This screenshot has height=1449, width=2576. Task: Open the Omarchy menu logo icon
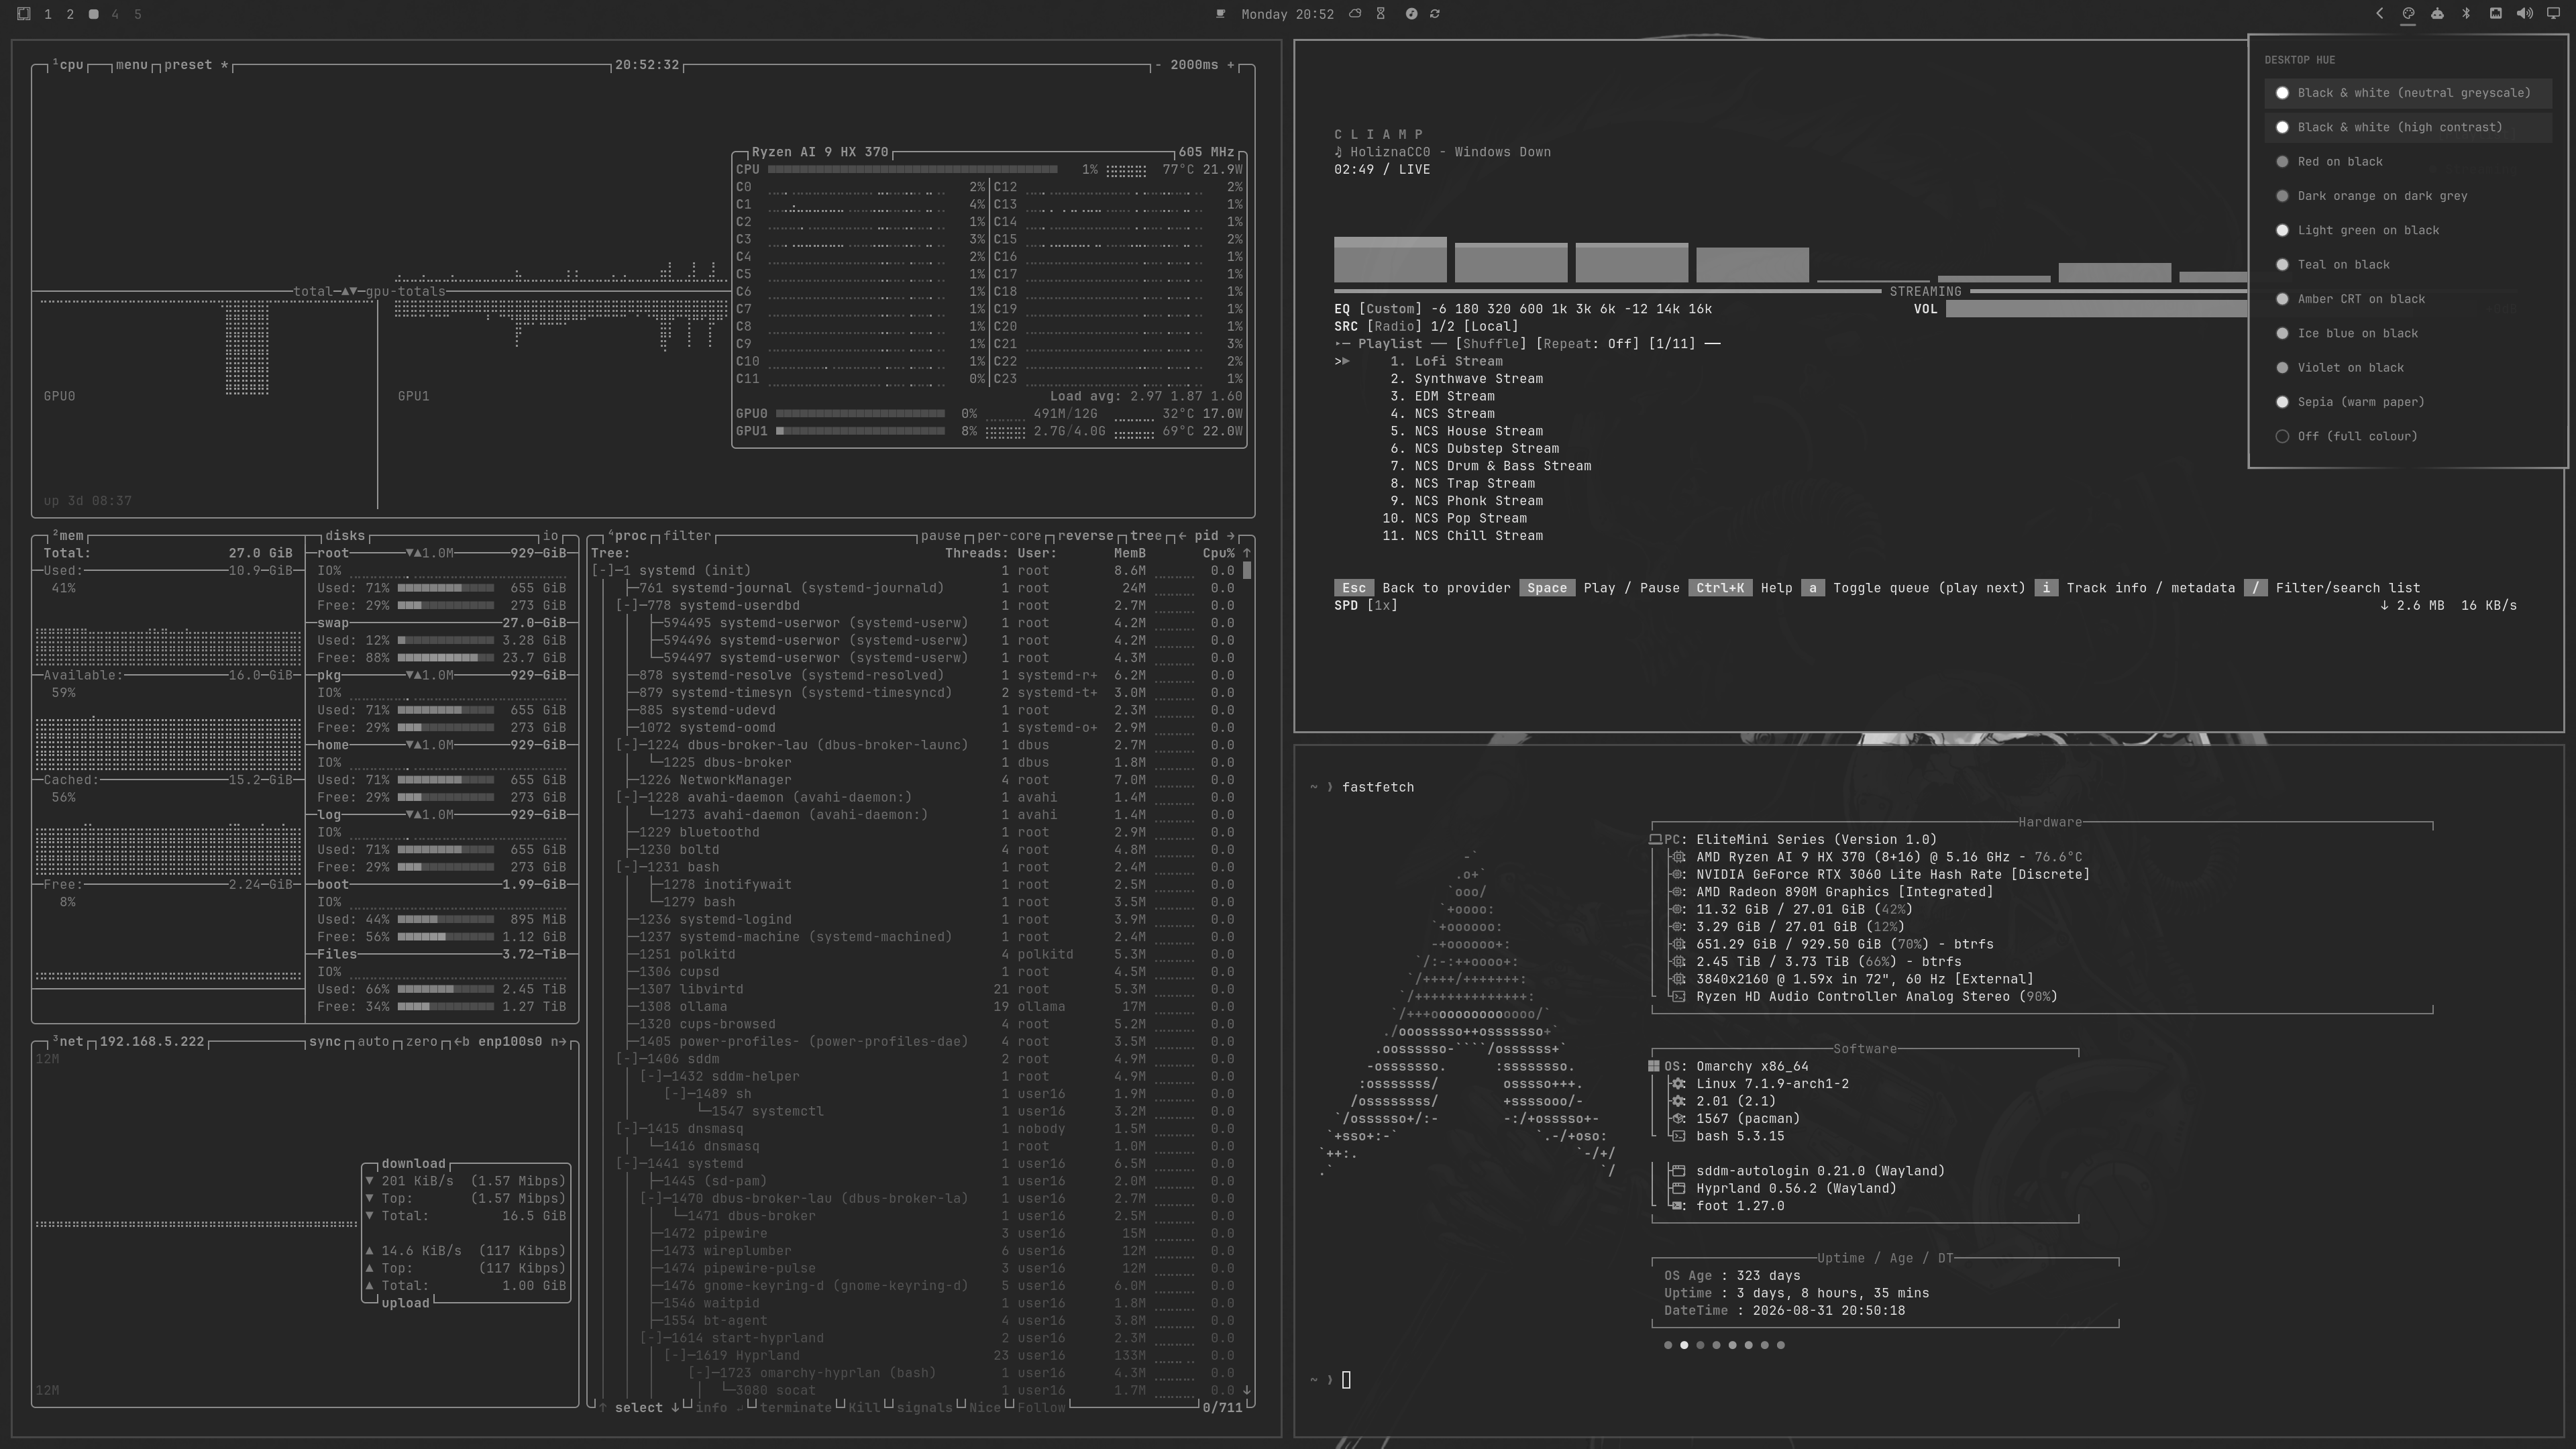(x=23, y=14)
